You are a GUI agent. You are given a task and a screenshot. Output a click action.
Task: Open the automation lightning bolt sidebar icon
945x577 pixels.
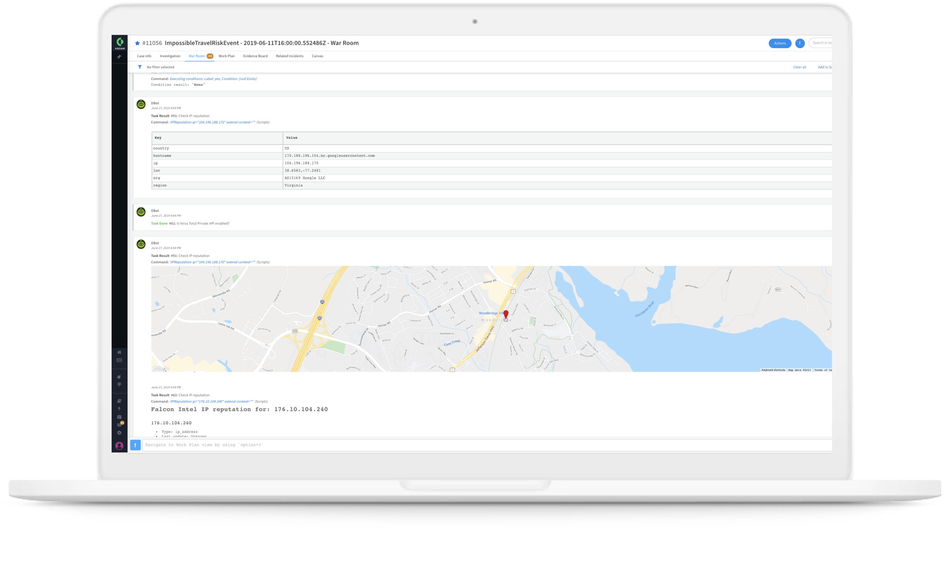tap(119, 408)
